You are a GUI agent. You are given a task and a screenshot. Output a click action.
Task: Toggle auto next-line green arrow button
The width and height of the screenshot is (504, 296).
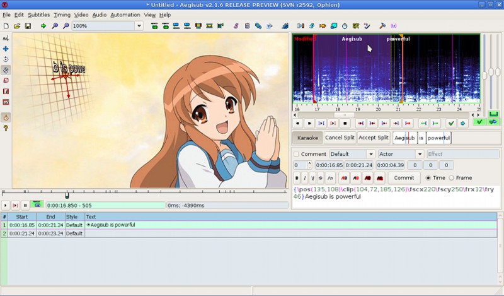(493, 122)
